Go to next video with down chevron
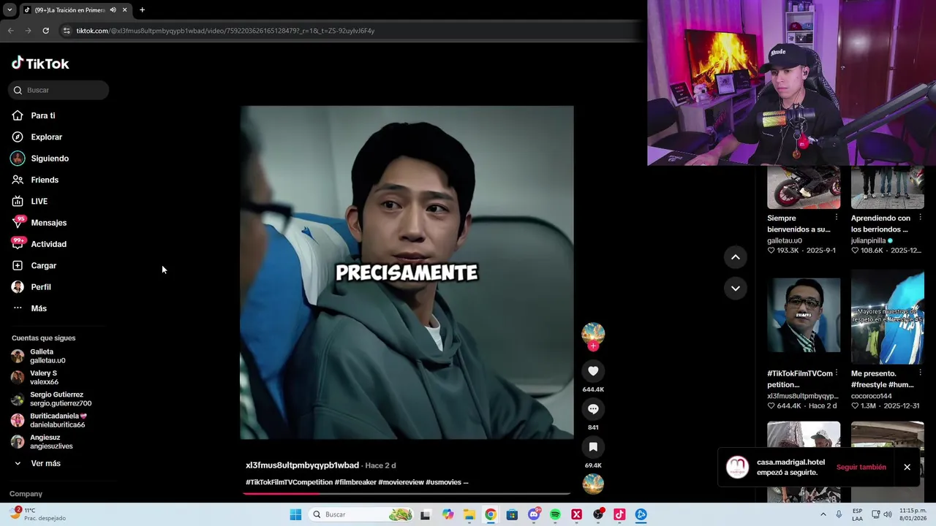The width and height of the screenshot is (936, 526). (x=736, y=289)
